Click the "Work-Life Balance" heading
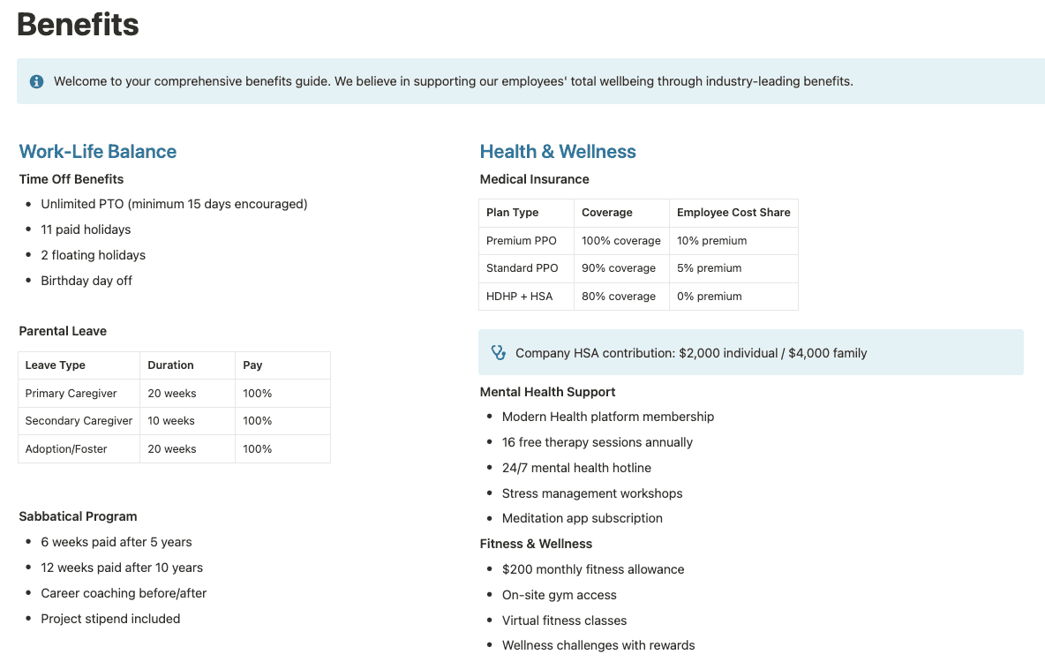This screenshot has width=1045, height=662. [97, 151]
